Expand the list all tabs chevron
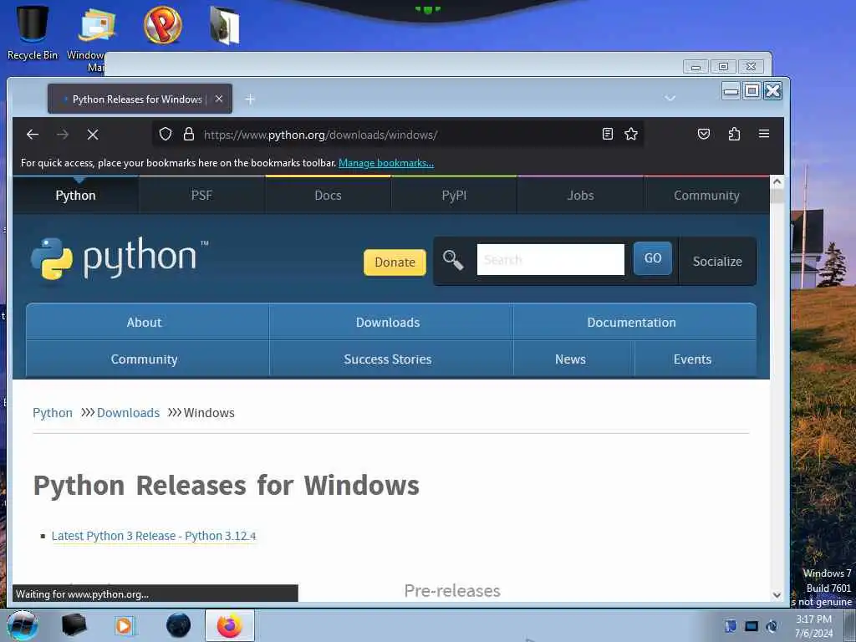The width and height of the screenshot is (856, 642). coord(670,99)
